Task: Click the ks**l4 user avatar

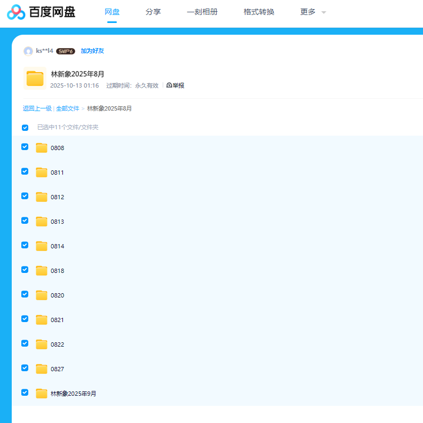Action: (28, 51)
